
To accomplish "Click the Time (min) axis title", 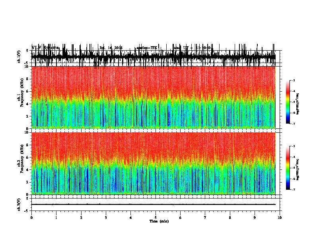I will point(159,221).
